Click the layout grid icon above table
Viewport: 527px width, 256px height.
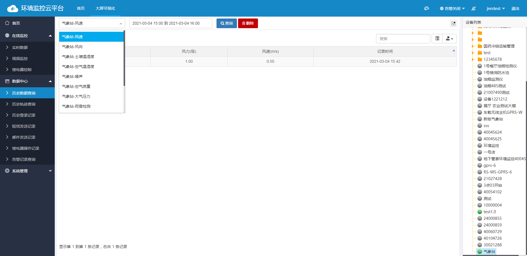(x=453, y=23)
